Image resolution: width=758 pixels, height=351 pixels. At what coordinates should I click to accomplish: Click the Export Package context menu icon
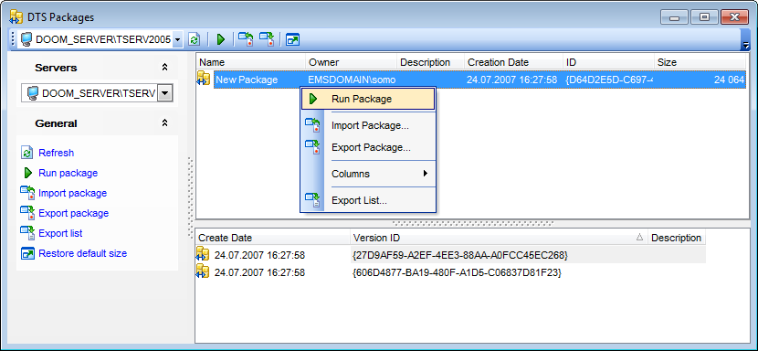(311, 146)
